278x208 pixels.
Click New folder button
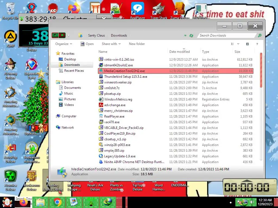click(137, 44)
